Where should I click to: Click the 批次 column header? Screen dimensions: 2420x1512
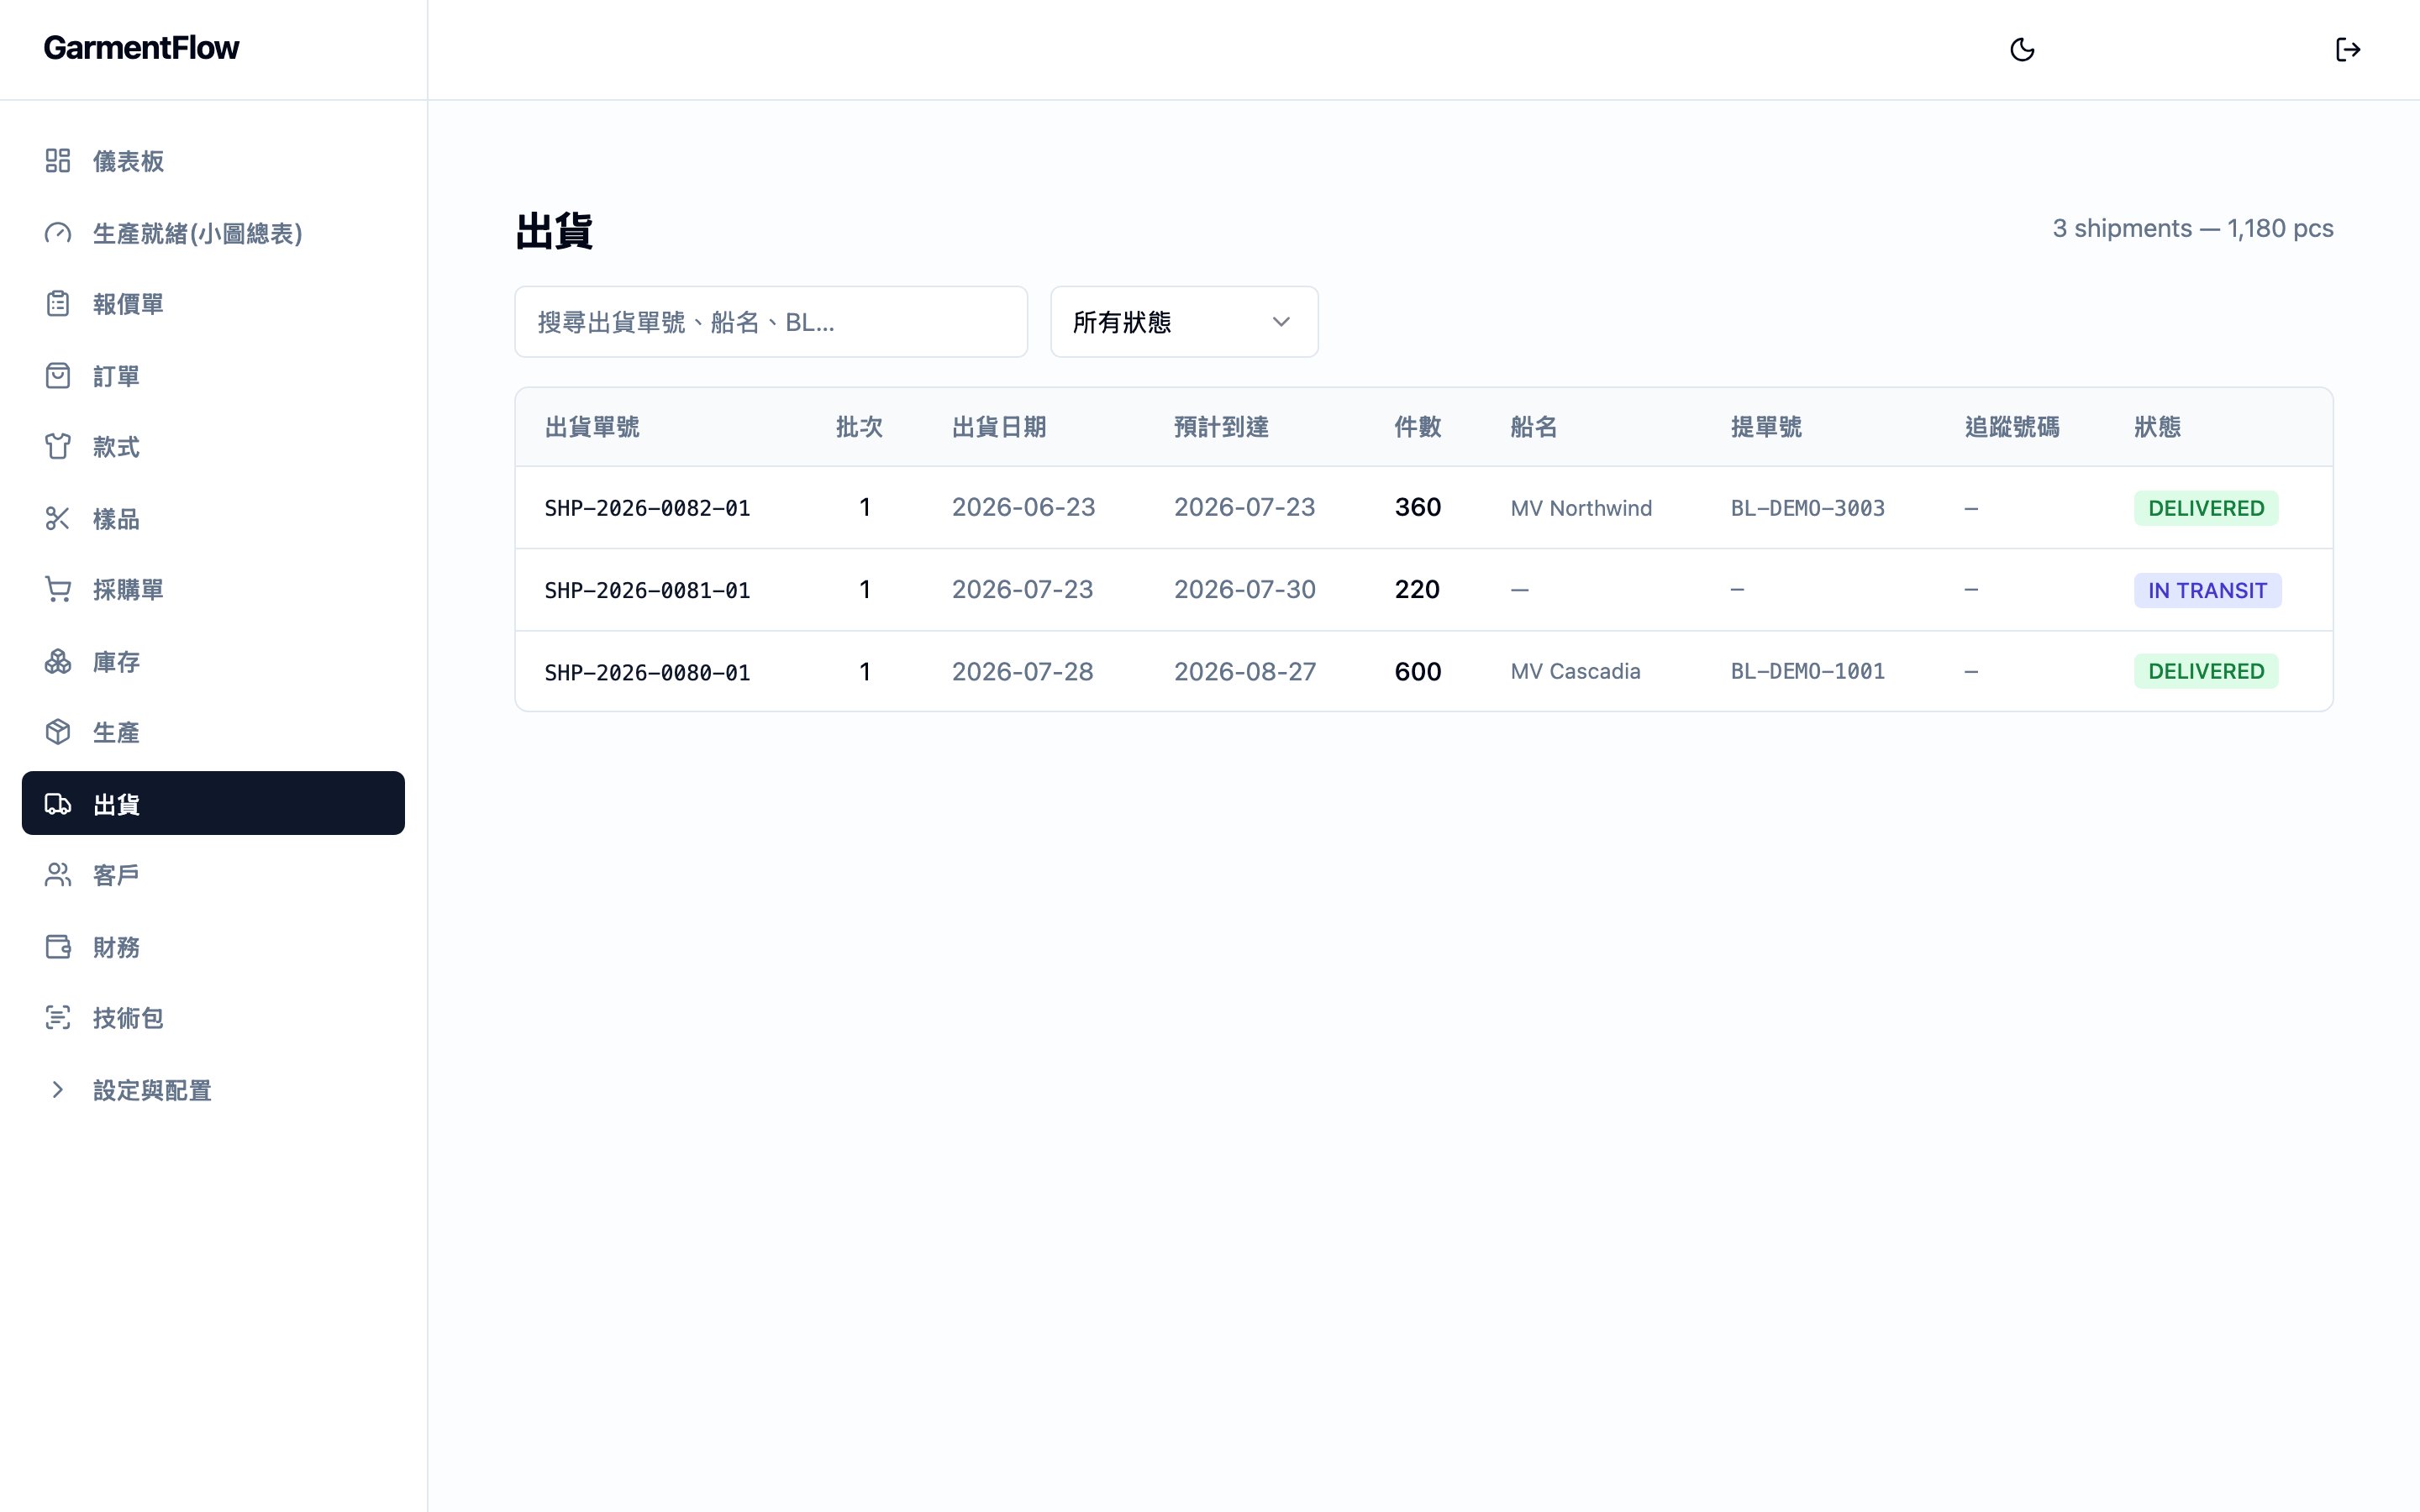(x=859, y=427)
